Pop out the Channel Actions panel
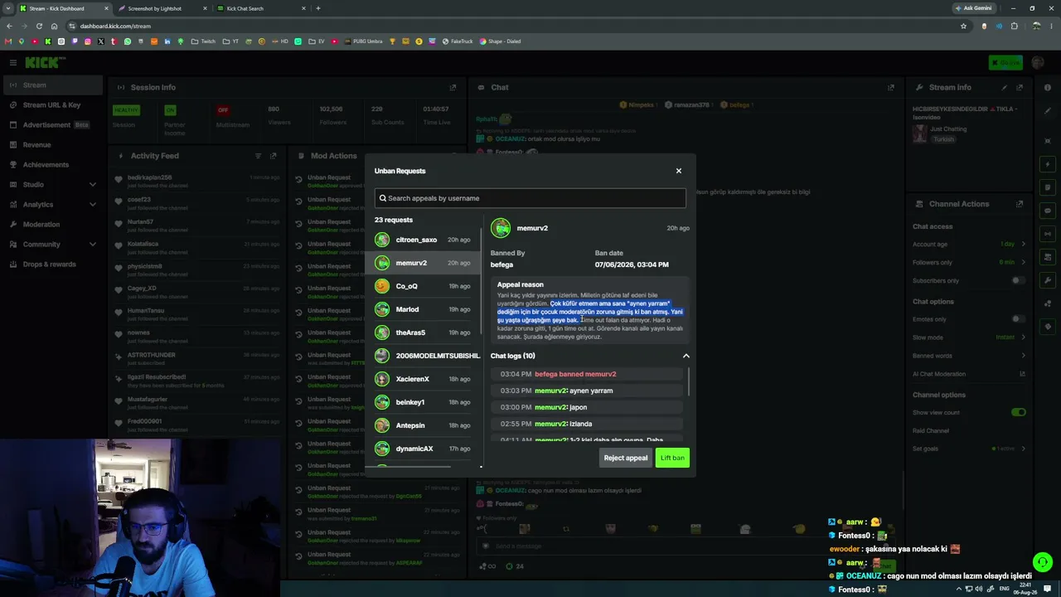Image resolution: width=1061 pixels, height=597 pixels. click(1020, 204)
